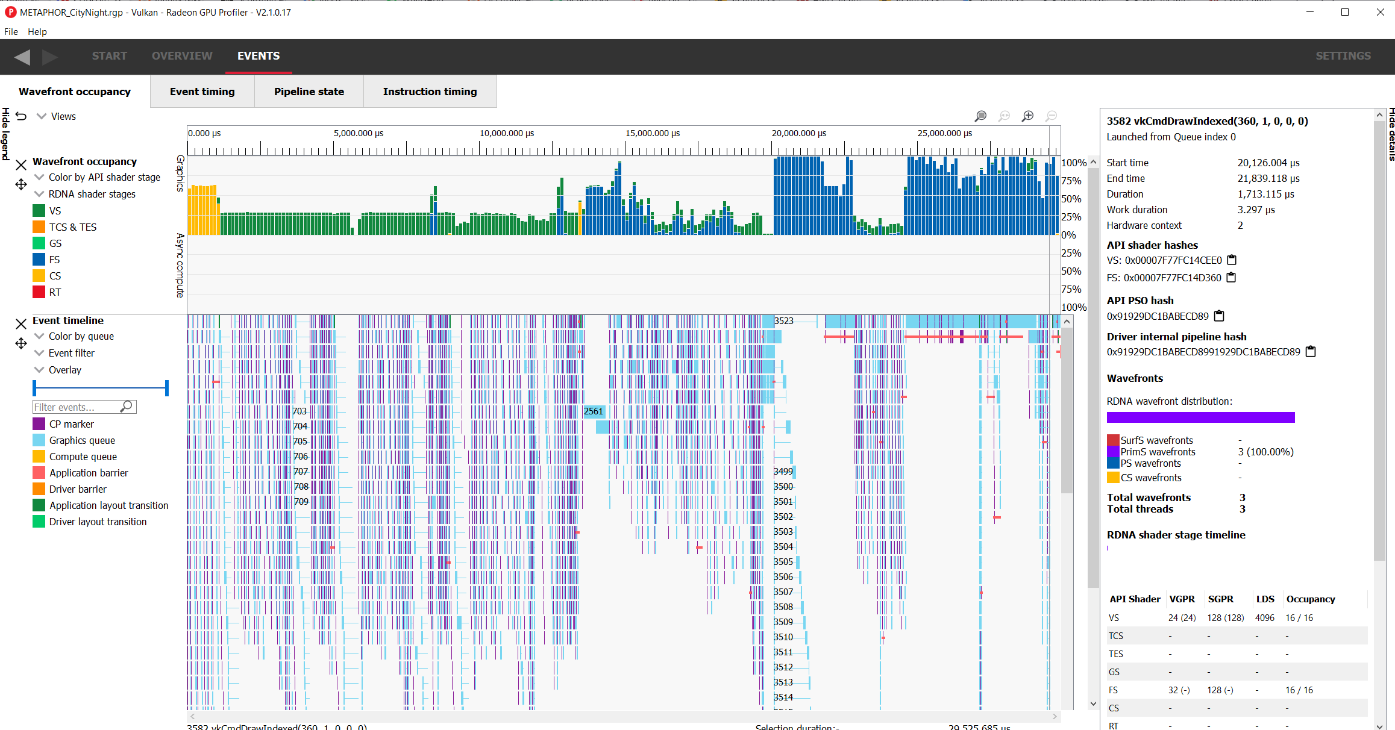
Task: Copy the API PSO hash to clipboard
Action: click(x=1219, y=316)
